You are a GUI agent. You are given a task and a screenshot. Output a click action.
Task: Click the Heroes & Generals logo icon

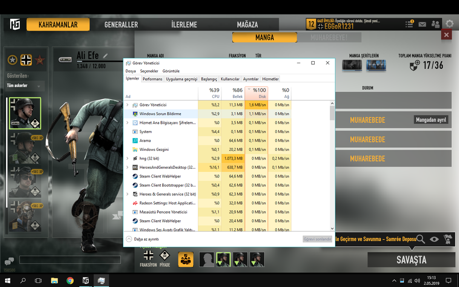click(15, 24)
